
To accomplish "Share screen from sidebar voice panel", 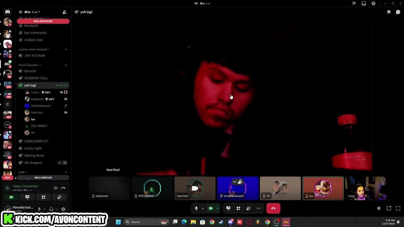I will coord(27,197).
